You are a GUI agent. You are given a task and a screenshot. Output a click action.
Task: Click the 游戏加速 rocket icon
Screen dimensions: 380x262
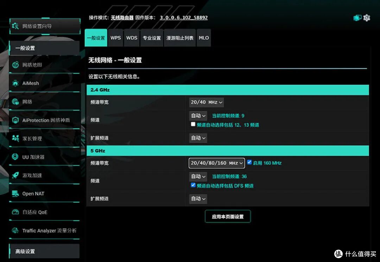click(15, 175)
